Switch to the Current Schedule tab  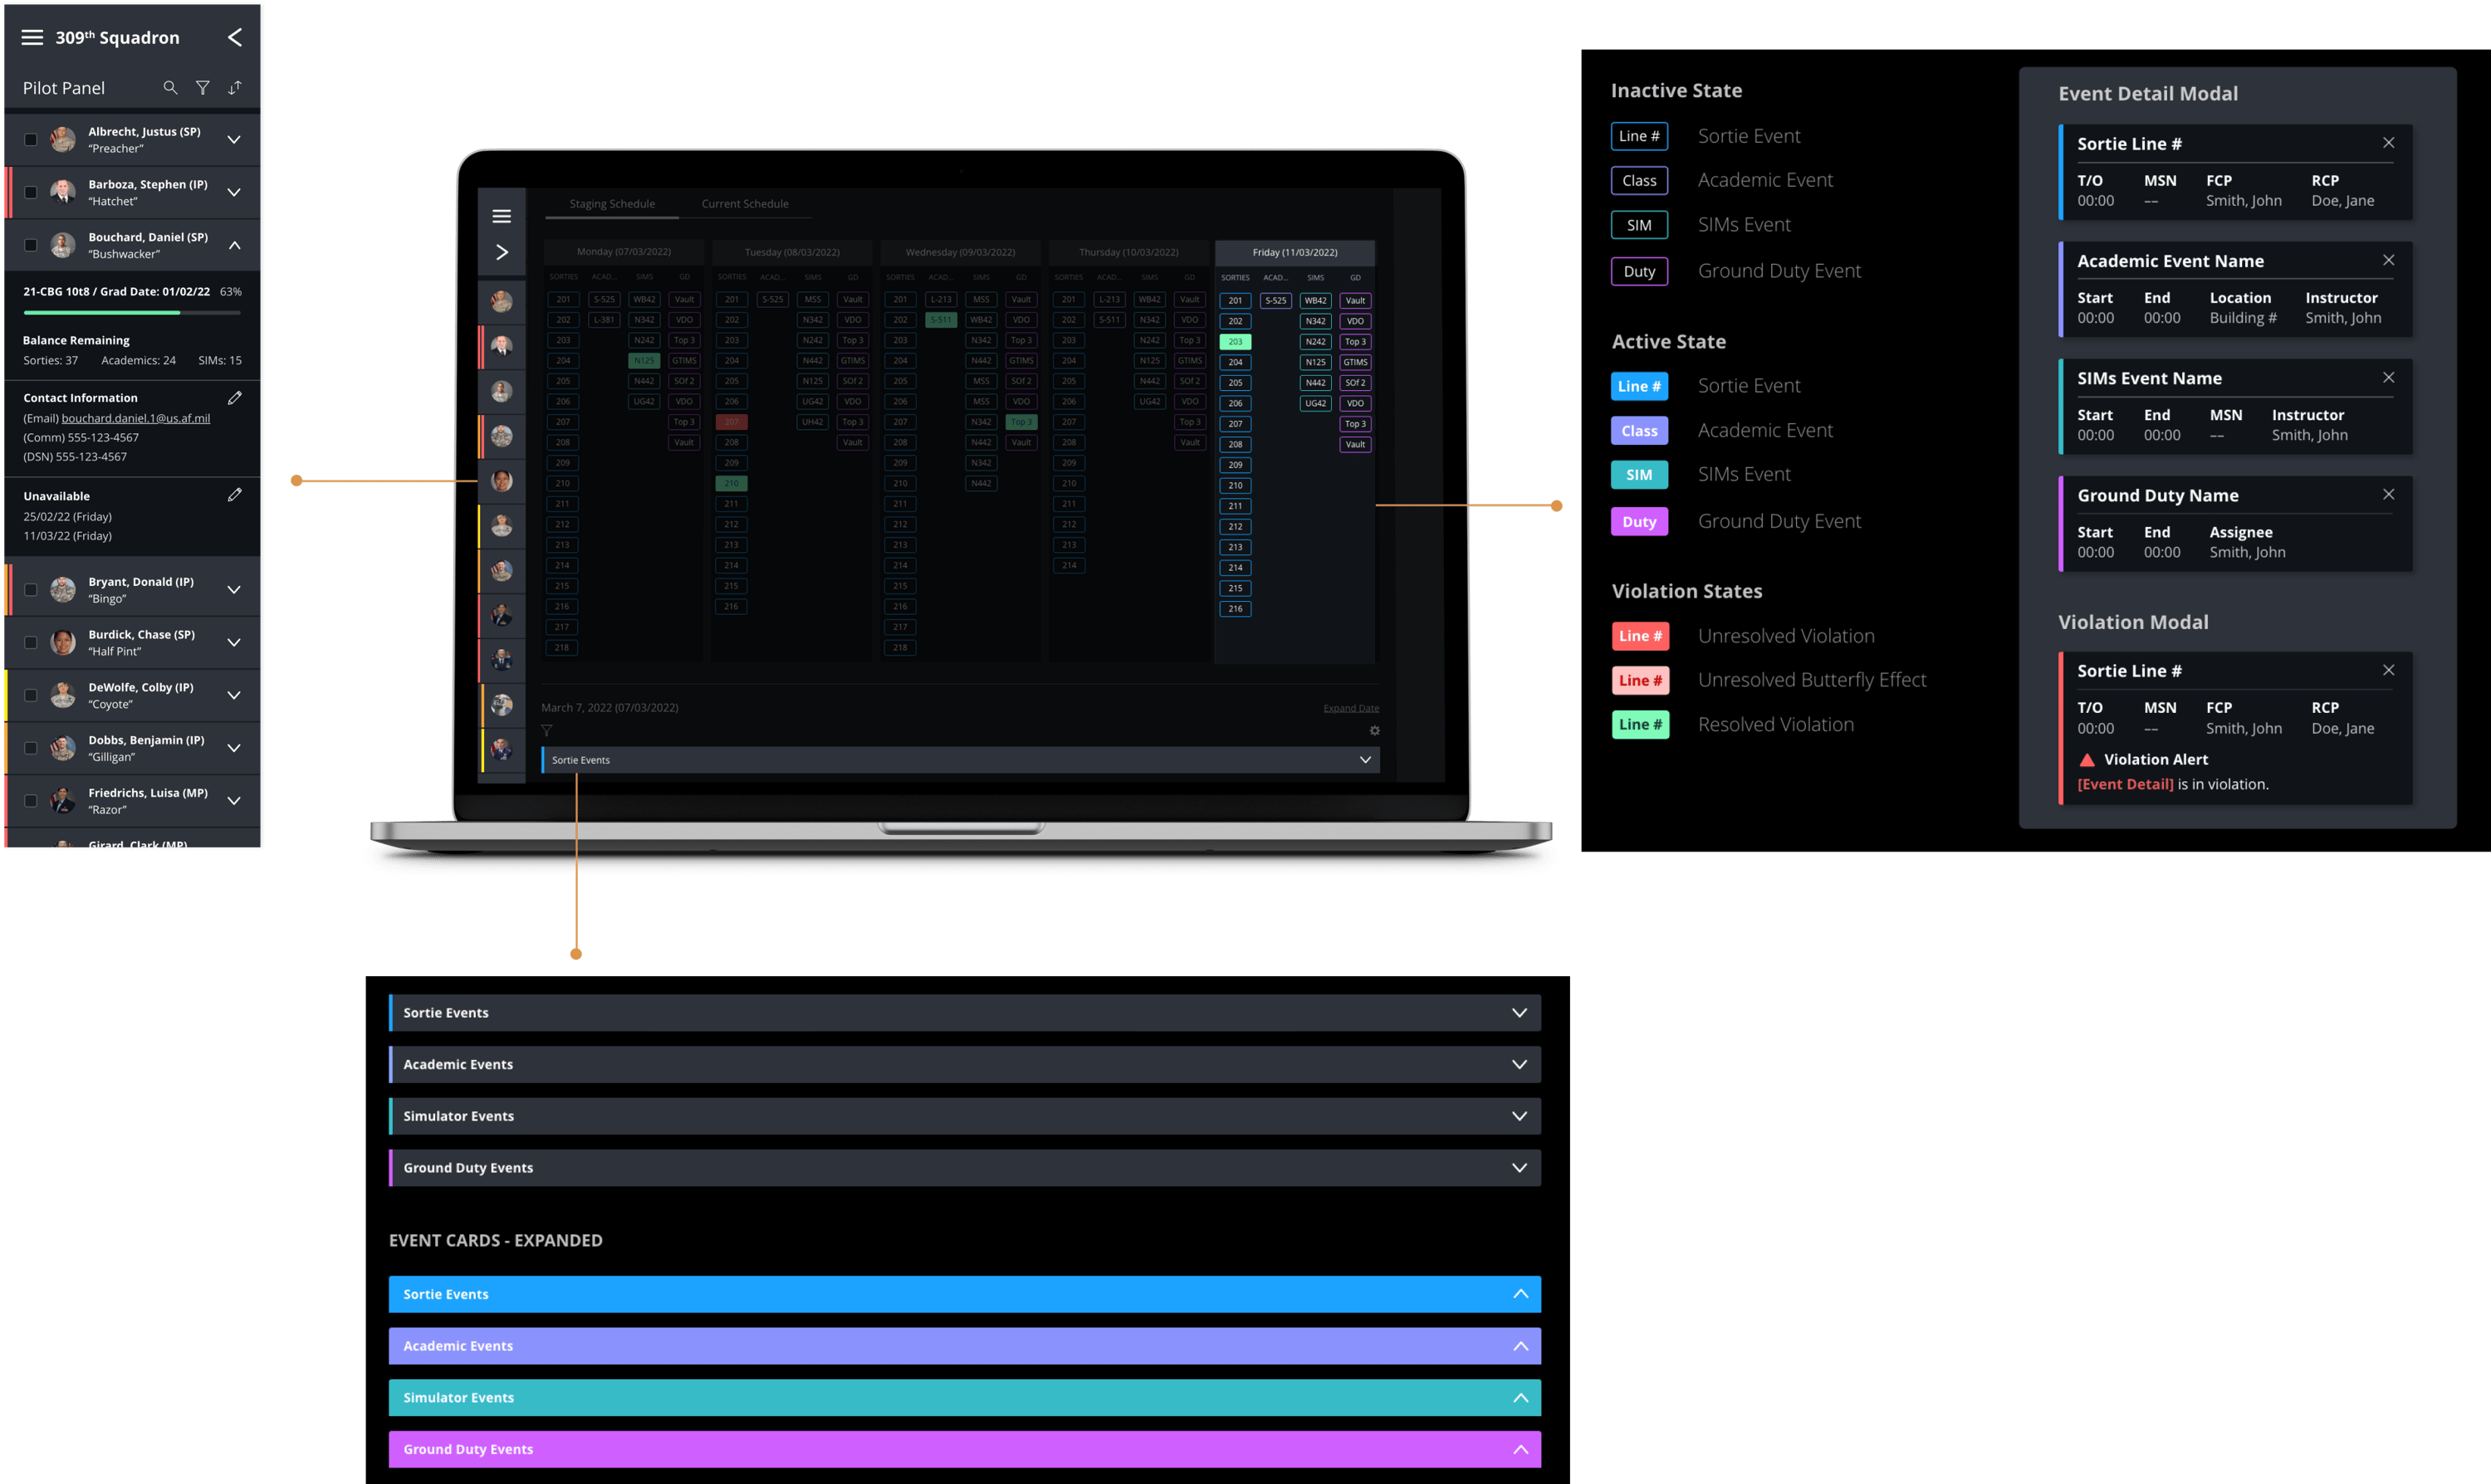pyautogui.click(x=746, y=203)
